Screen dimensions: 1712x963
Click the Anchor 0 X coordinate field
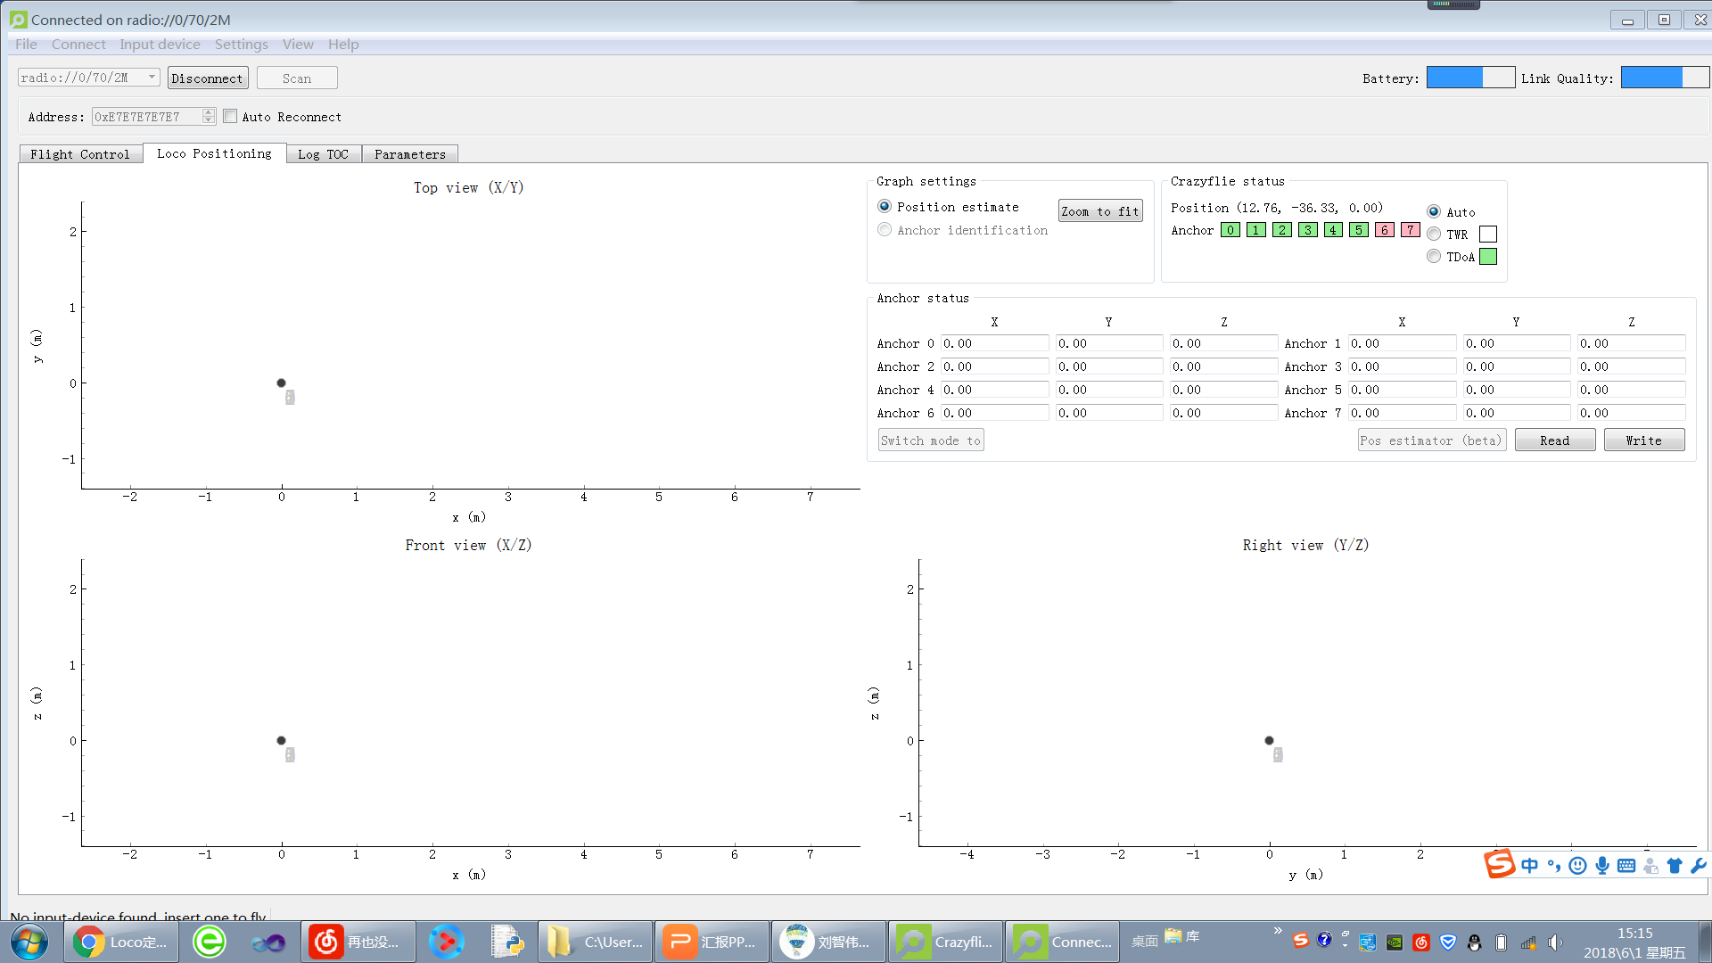(x=993, y=343)
